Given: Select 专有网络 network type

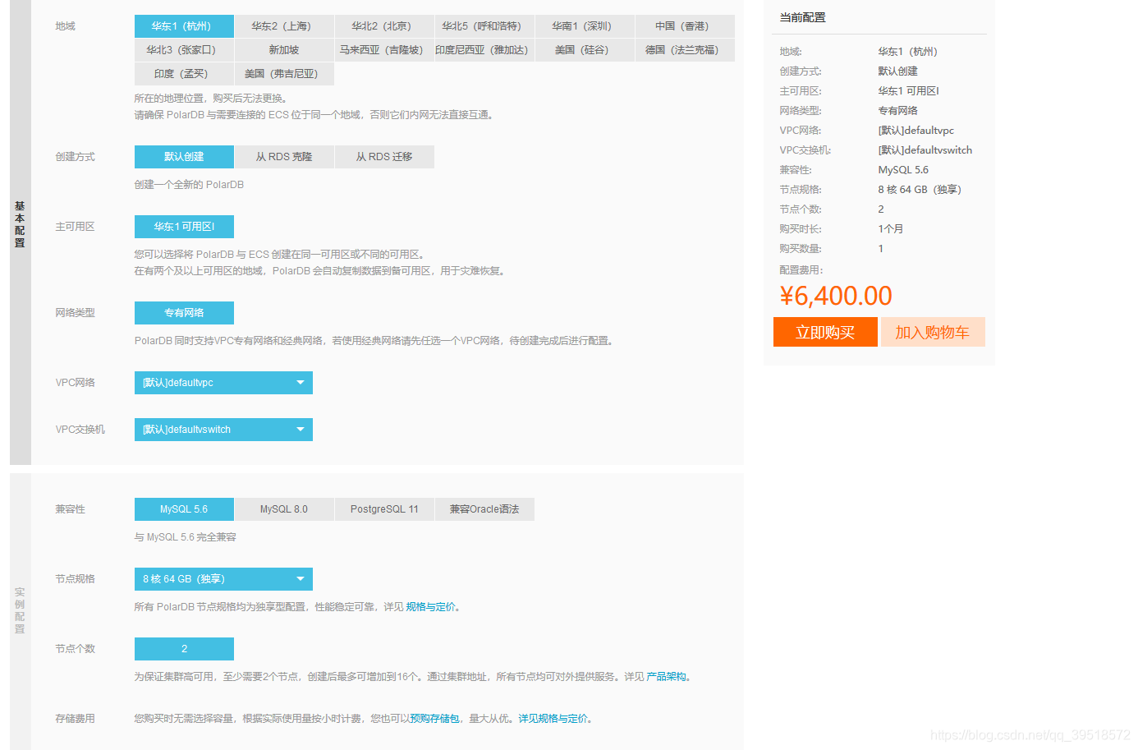Looking at the screenshot, I should [x=184, y=313].
